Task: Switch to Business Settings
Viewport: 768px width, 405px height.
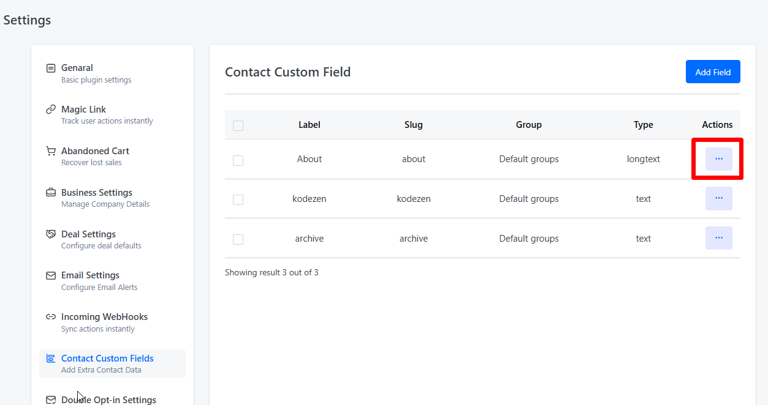Action: [112, 198]
